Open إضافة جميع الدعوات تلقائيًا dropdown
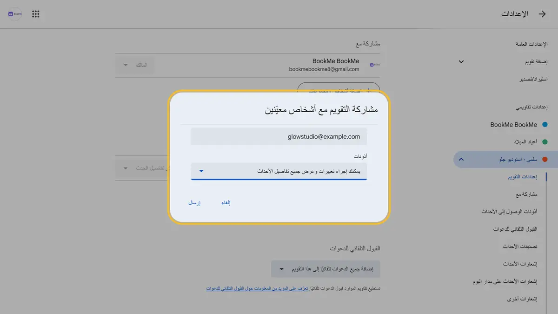 pos(325,269)
